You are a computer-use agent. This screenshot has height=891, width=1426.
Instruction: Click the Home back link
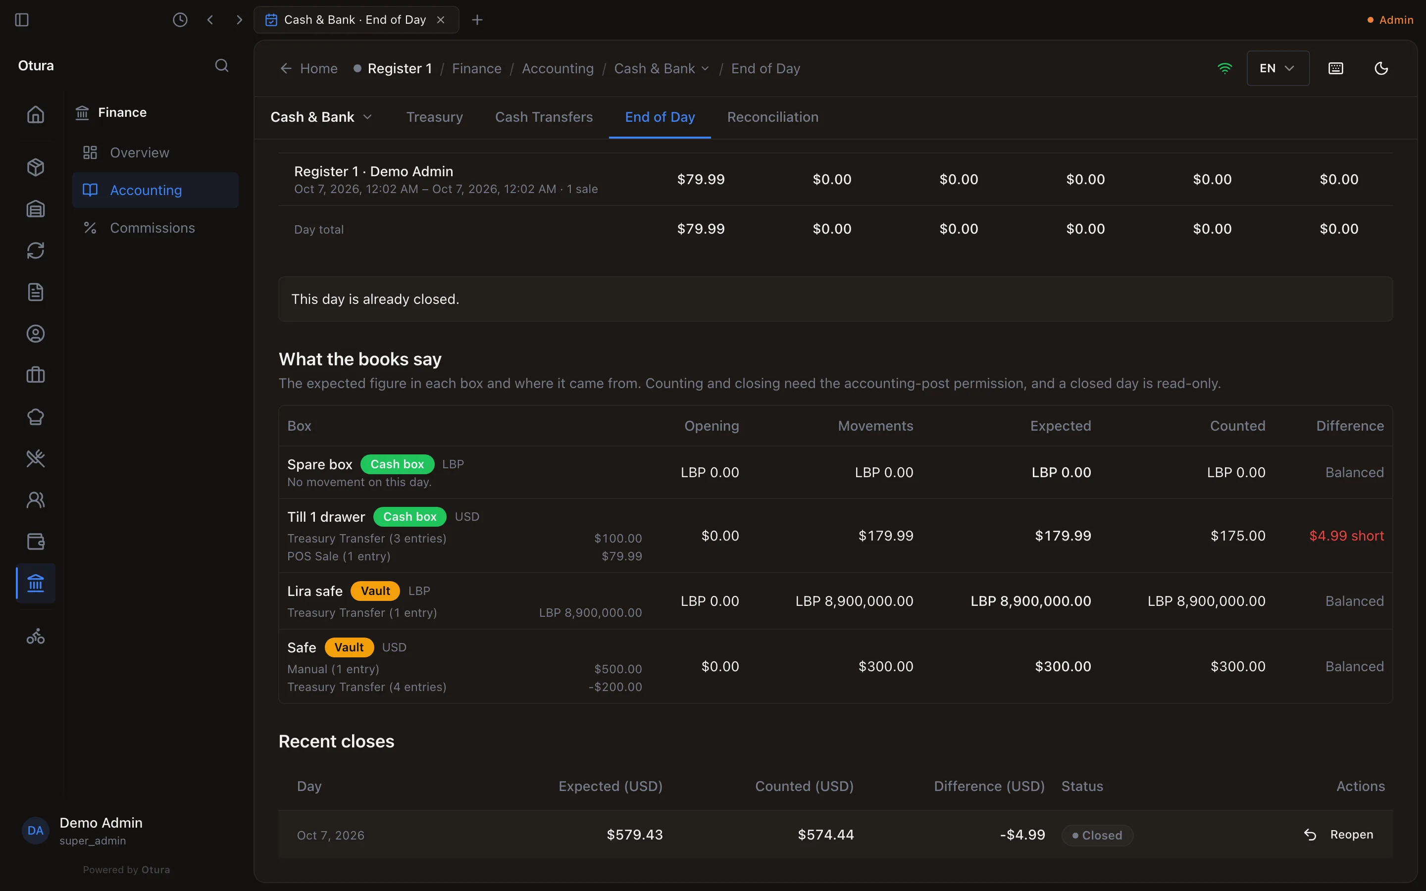309,68
